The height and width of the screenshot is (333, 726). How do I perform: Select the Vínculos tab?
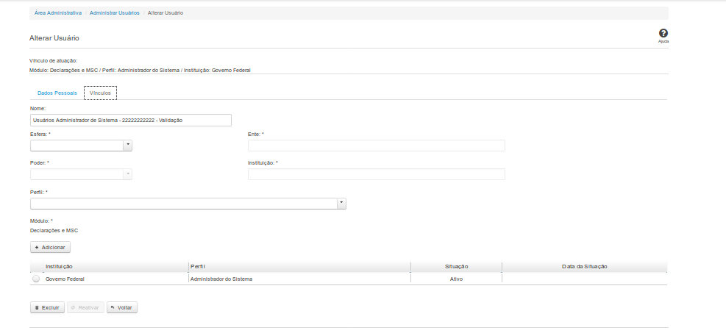click(100, 93)
